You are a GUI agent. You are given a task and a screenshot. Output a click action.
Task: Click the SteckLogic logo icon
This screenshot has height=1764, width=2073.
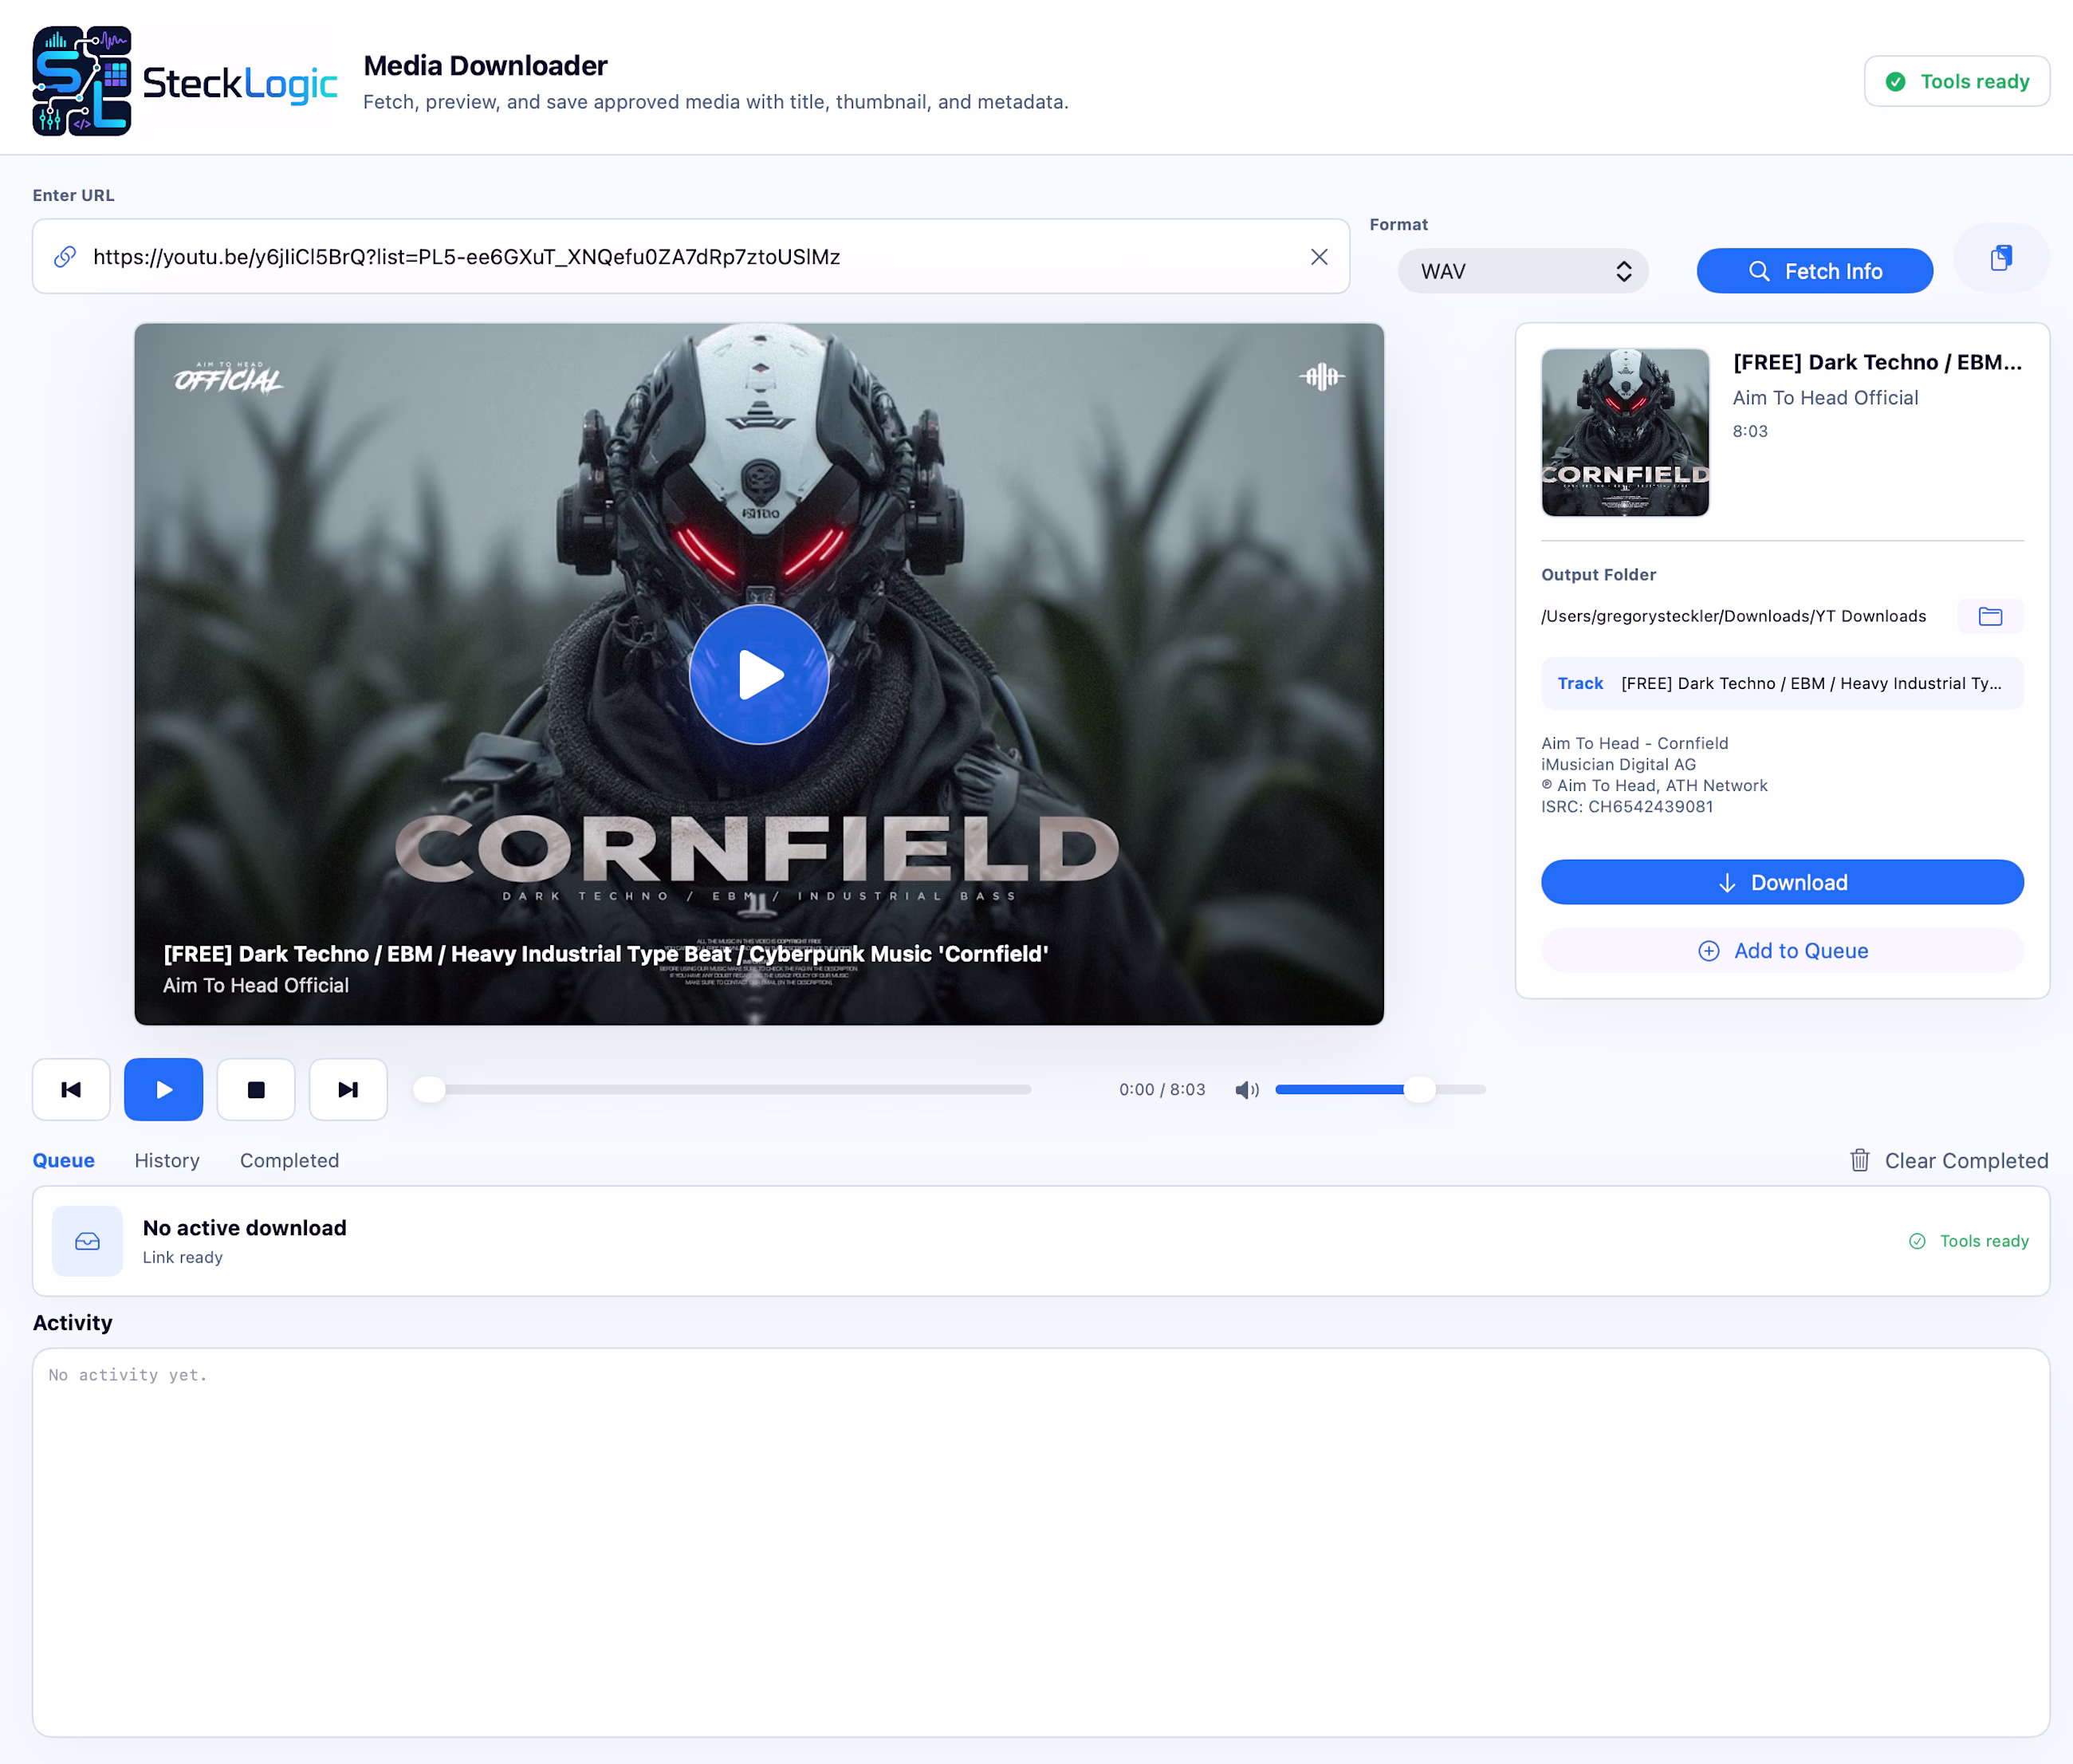pos(82,81)
